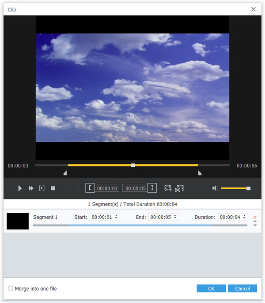Click the toolbar end time field 00:00:05
Image resolution: width=265 pixels, height=303 pixels.
tap(135, 188)
